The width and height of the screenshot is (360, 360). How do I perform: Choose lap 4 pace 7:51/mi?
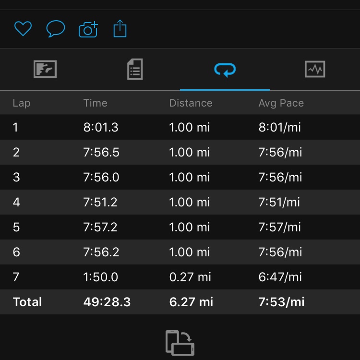[x=279, y=202]
